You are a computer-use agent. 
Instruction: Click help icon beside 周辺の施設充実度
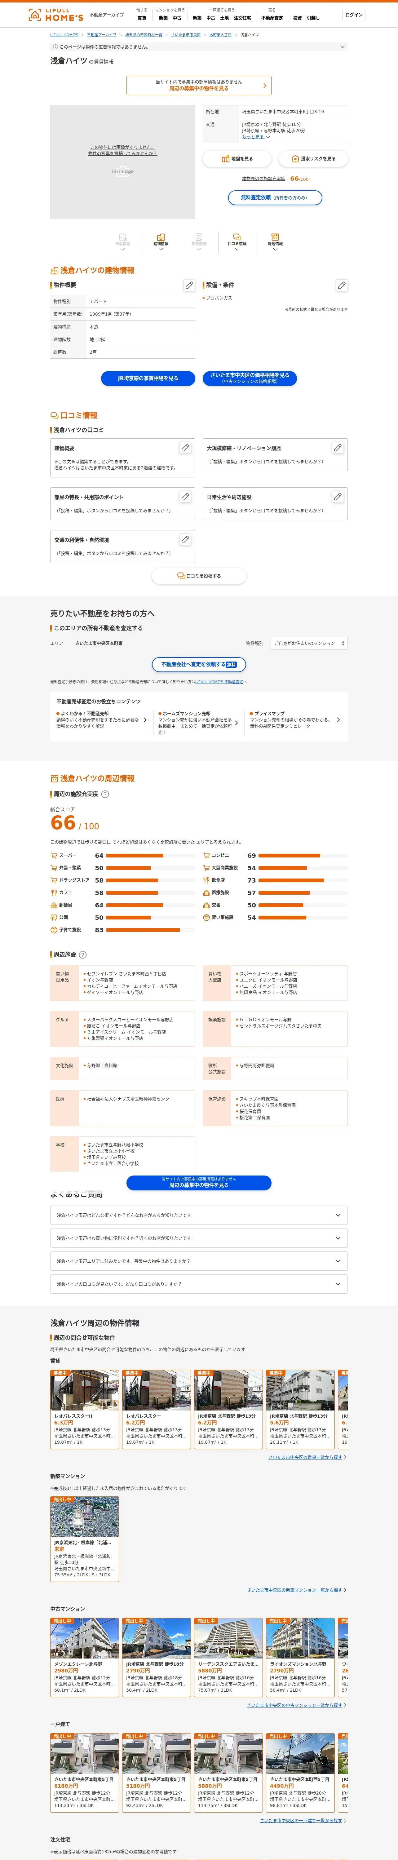click(105, 794)
